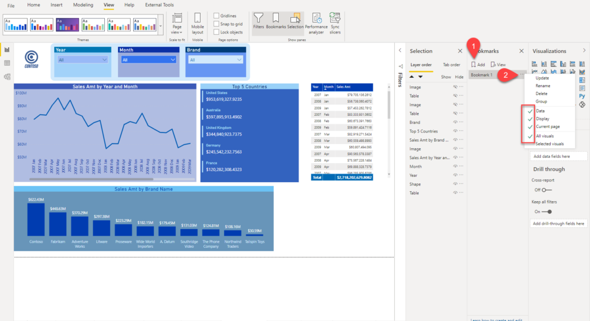Open the Brand slicer dropdown
This screenshot has width=590, height=321.
(215, 60)
